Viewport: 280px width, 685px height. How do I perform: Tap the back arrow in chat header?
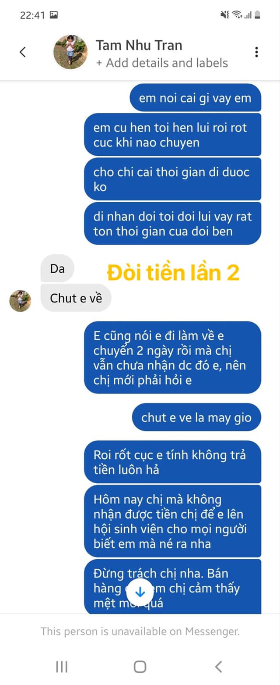coord(23,52)
